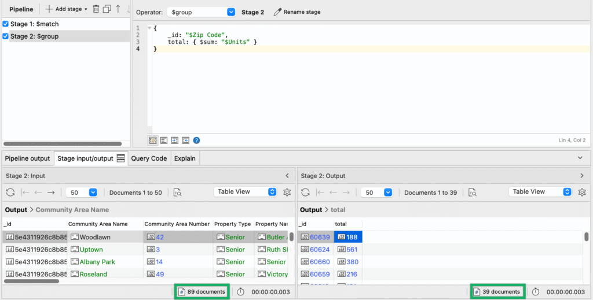Uncheck the Stage 1: $match checkbox
The width and height of the screenshot is (593, 300).
pyautogui.click(x=5, y=24)
